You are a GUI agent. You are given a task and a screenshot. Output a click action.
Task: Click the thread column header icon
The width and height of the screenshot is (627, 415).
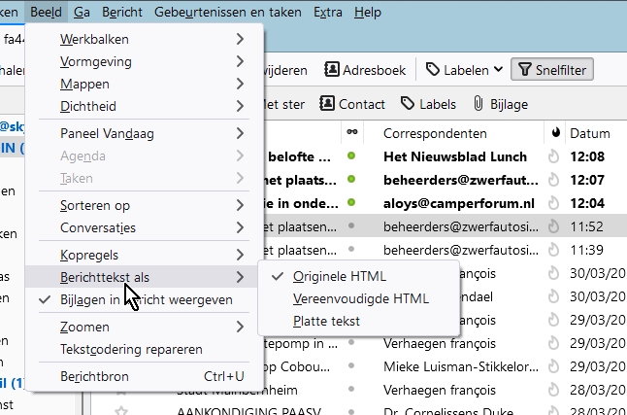point(350,133)
